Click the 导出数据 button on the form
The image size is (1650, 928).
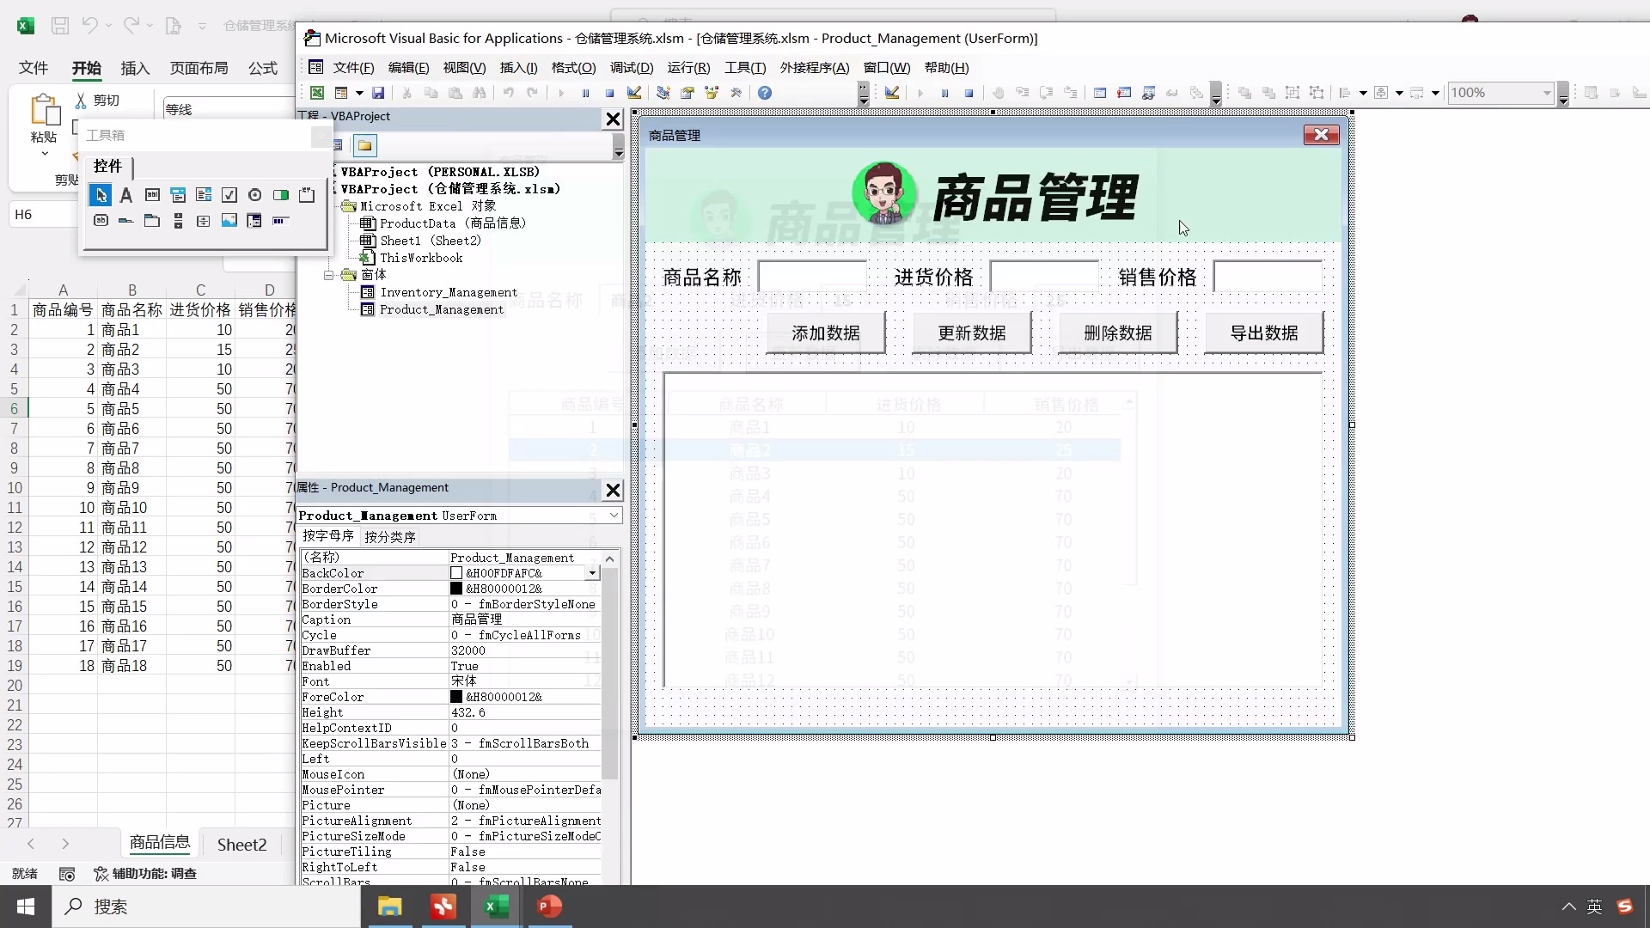1263,333
